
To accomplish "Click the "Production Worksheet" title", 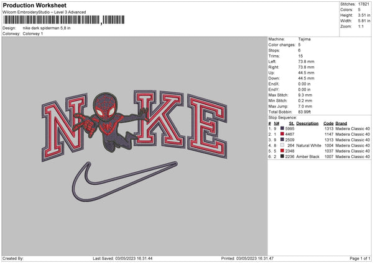I will coord(34,5).
